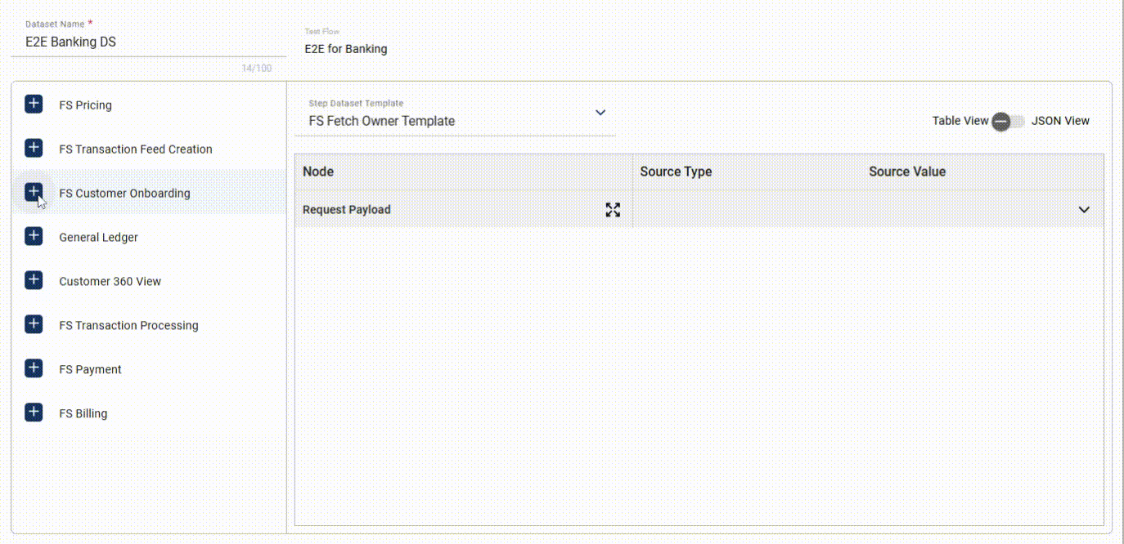Edit the Dataset Name input field
The height and width of the screenshot is (544, 1124).
147,42
